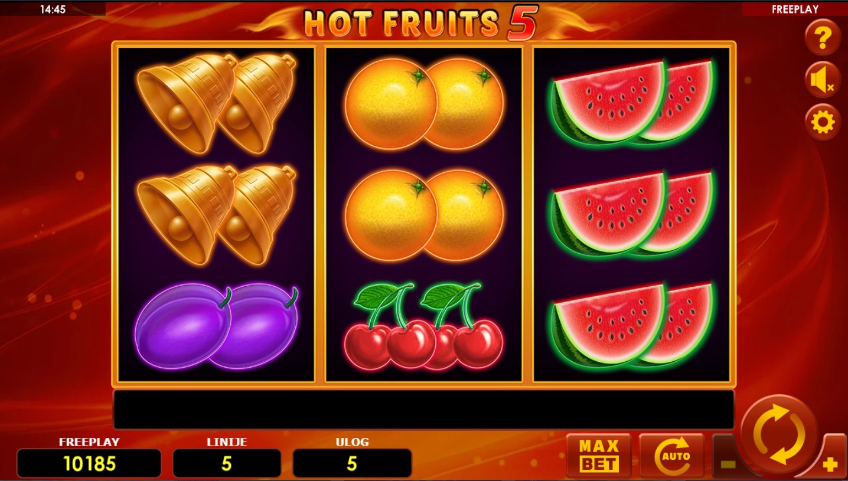Click the black win message bar below the reels
Screen dimensions: 848x481
[x=423, y=409]
